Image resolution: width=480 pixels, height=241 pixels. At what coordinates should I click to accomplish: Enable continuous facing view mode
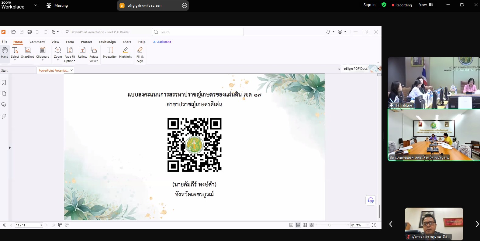pos(312,225)
